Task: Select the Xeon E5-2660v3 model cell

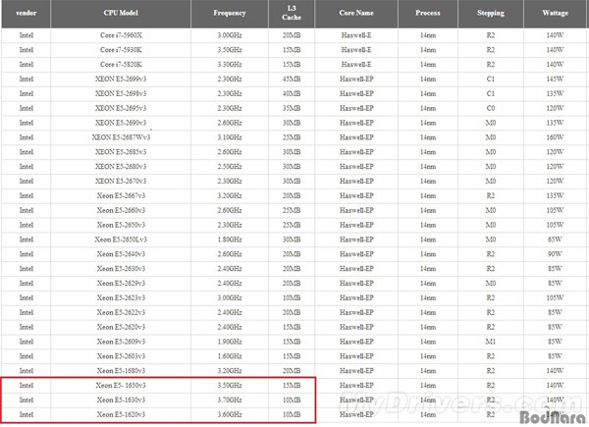Action: click(121, 211)
